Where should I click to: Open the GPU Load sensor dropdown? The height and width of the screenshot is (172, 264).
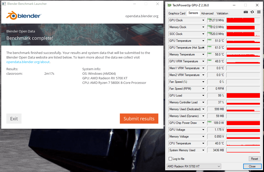pyautogui.click(x=203, y=95)
